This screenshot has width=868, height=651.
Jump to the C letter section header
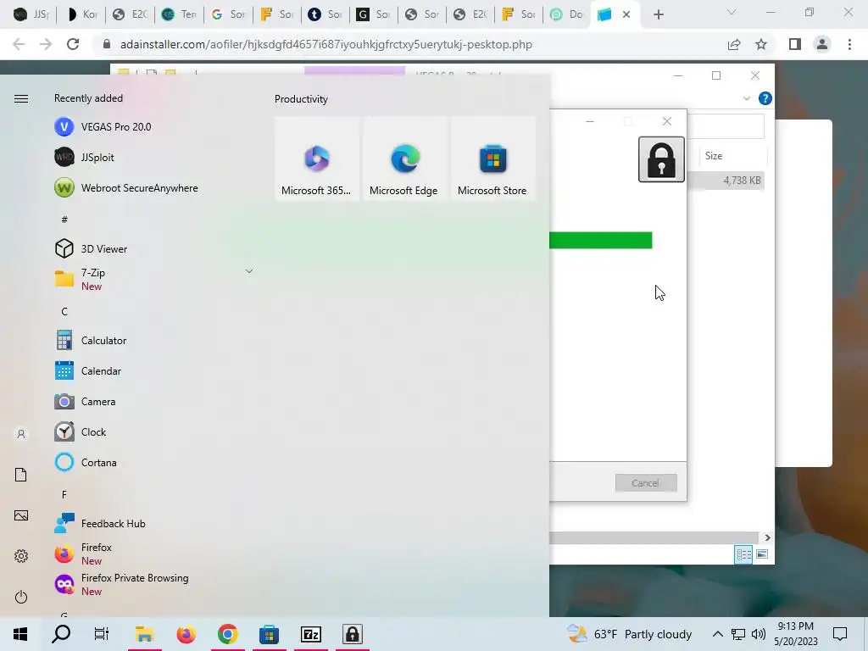(64, 312)
